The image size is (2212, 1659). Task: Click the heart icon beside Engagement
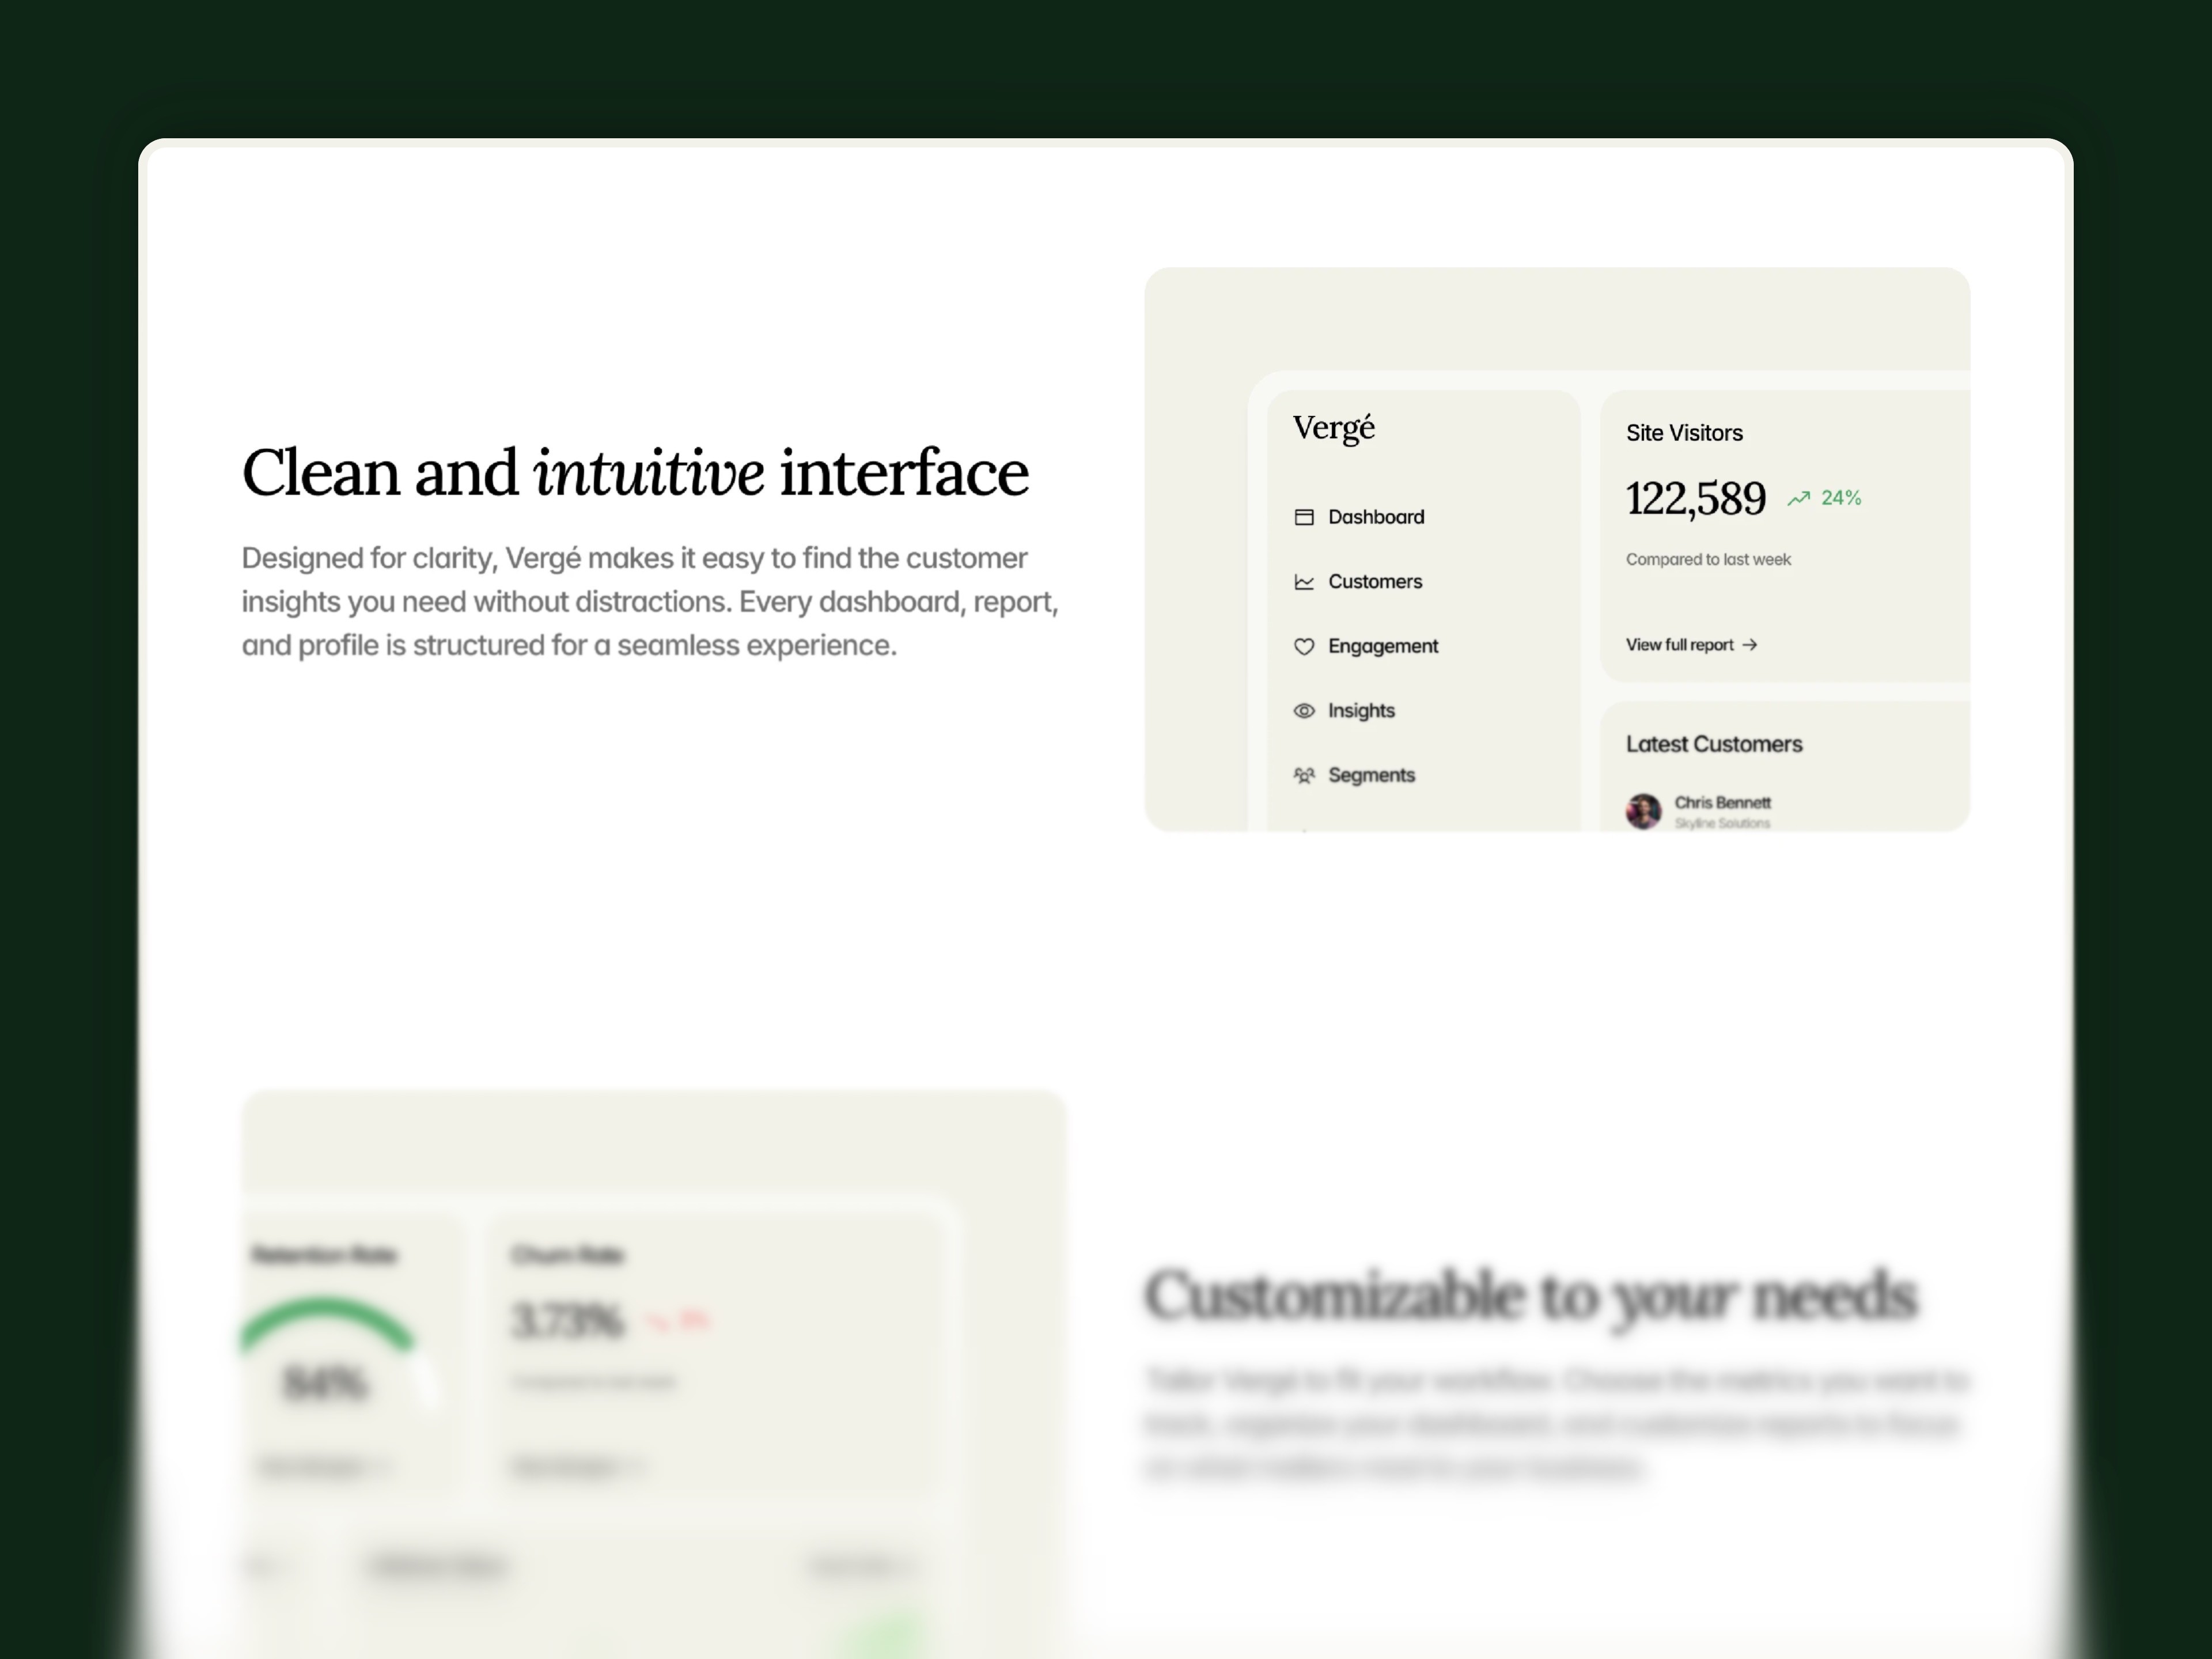pyautogui.click(x=1306, y=647)
